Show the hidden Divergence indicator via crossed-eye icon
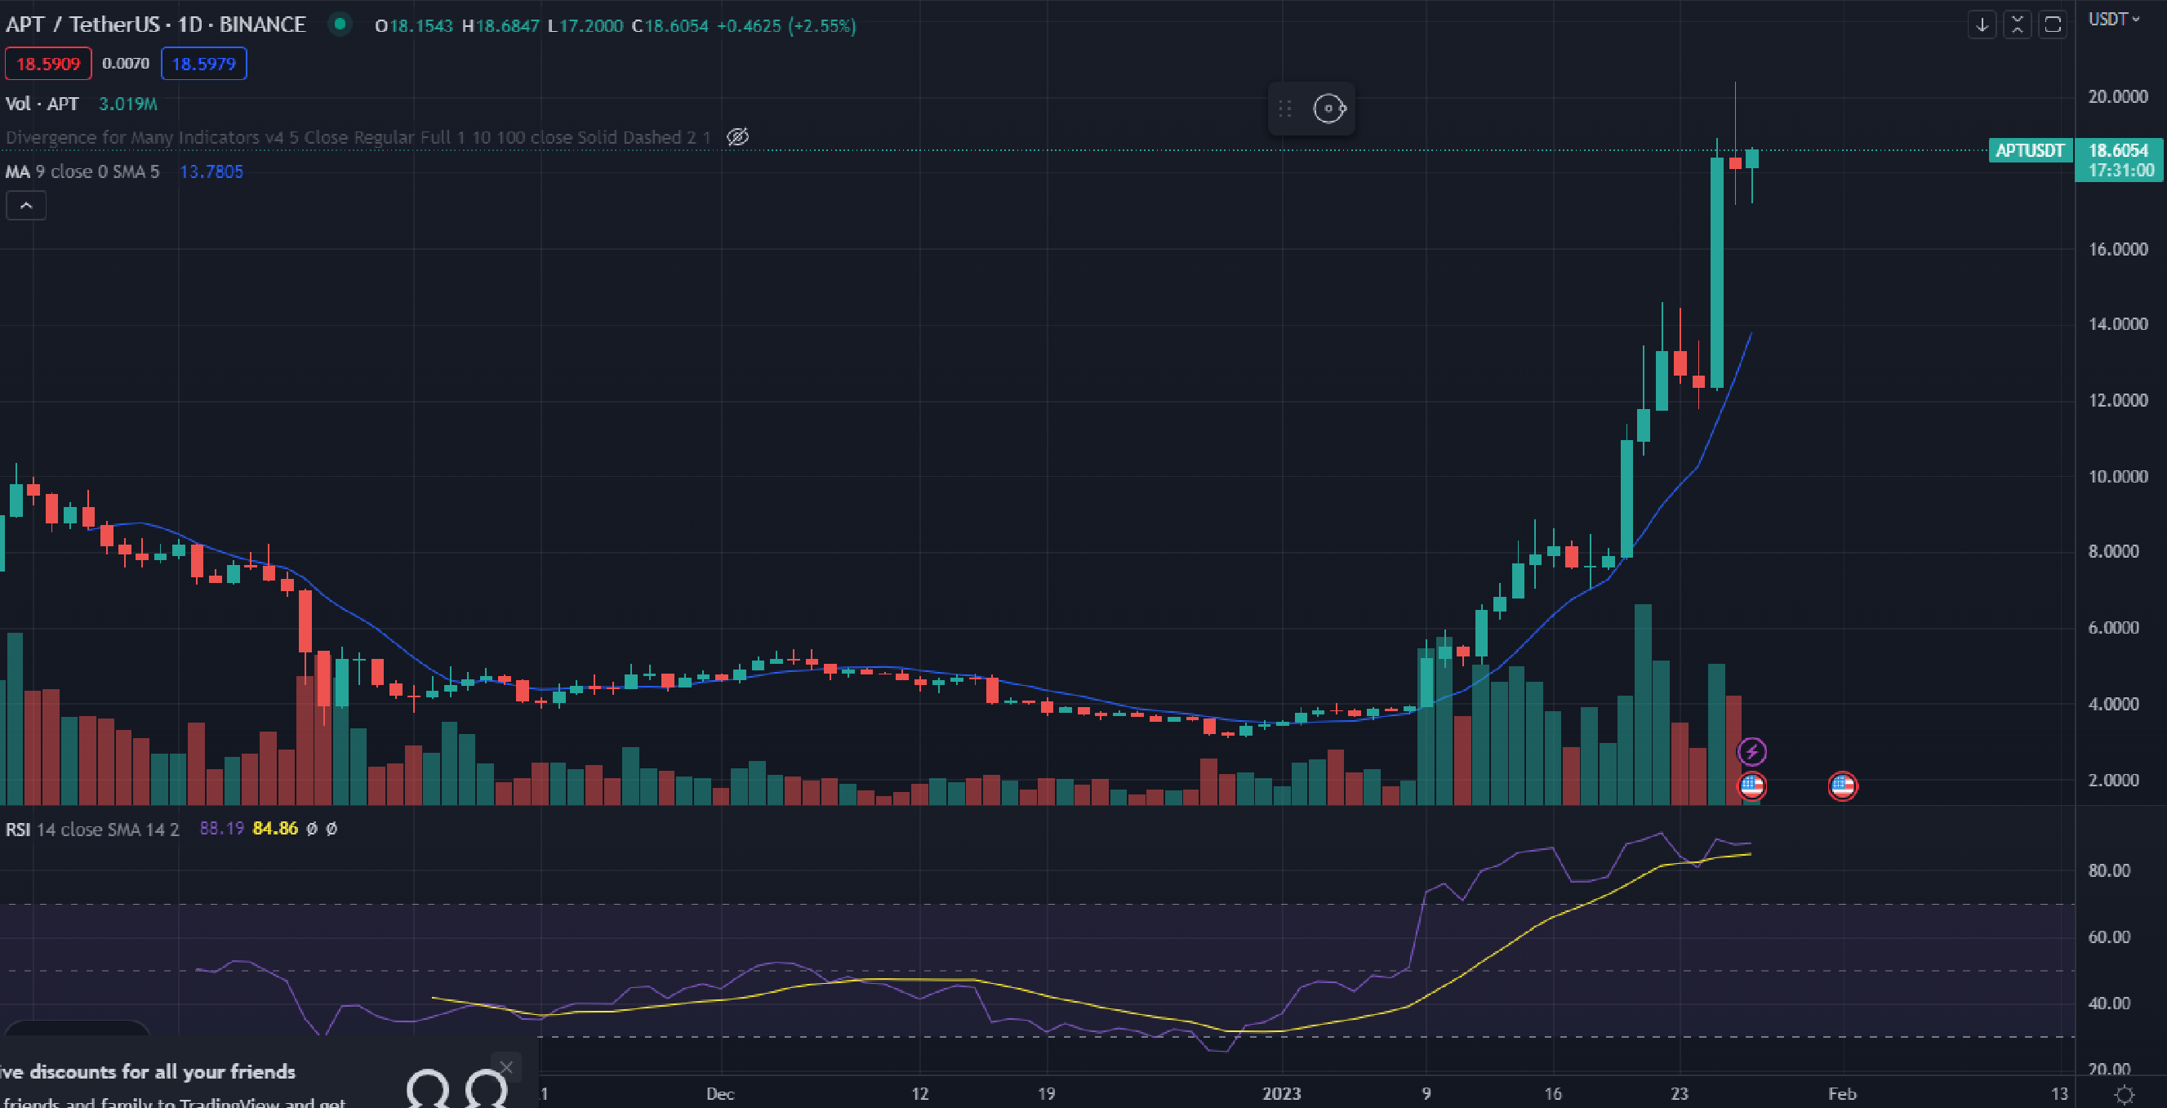The image size is (2167, 1108). [738, 137]
